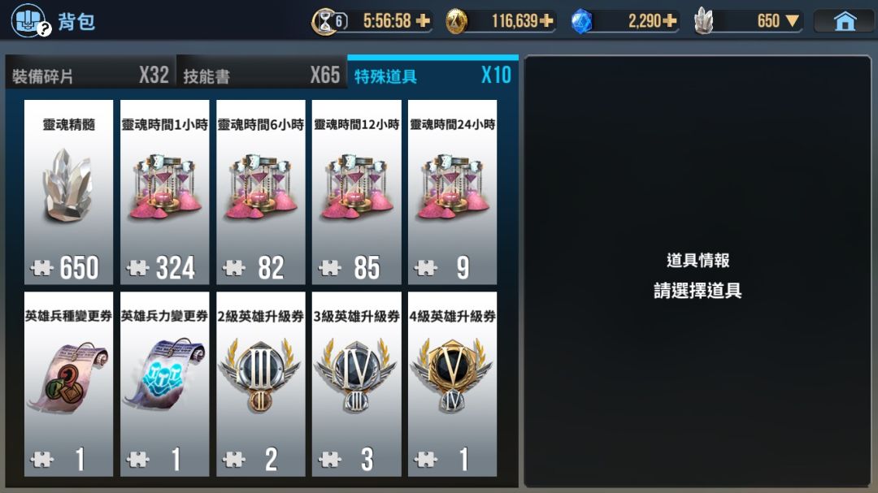Click the gold coin currency icon

pos(456,22)
